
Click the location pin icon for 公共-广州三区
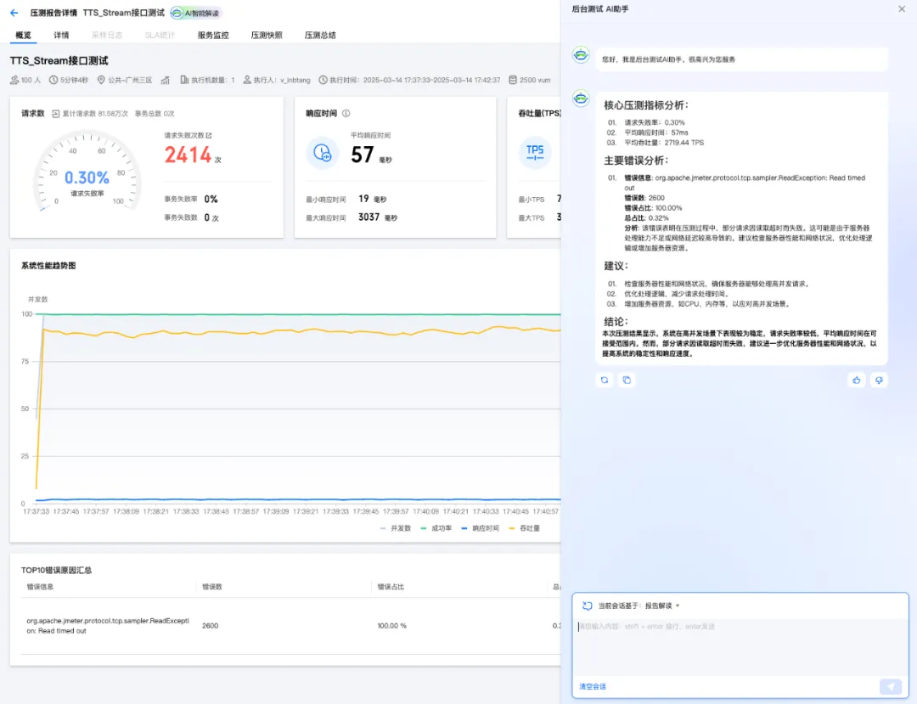pyautogui.click(x=101, y=80)
